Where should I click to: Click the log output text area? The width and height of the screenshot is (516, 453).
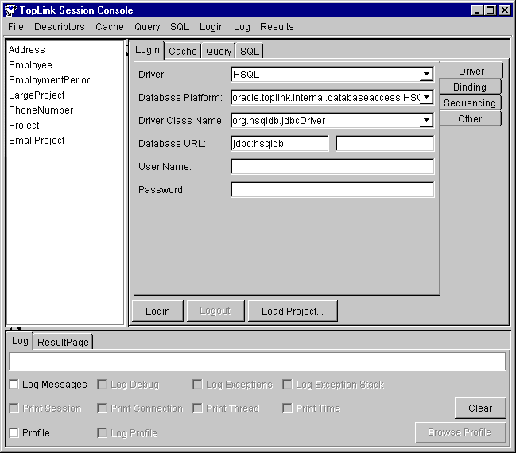(257, 362)
